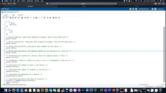Click the Save As icon in toolbar
The image size is (166, 93).
13,18
